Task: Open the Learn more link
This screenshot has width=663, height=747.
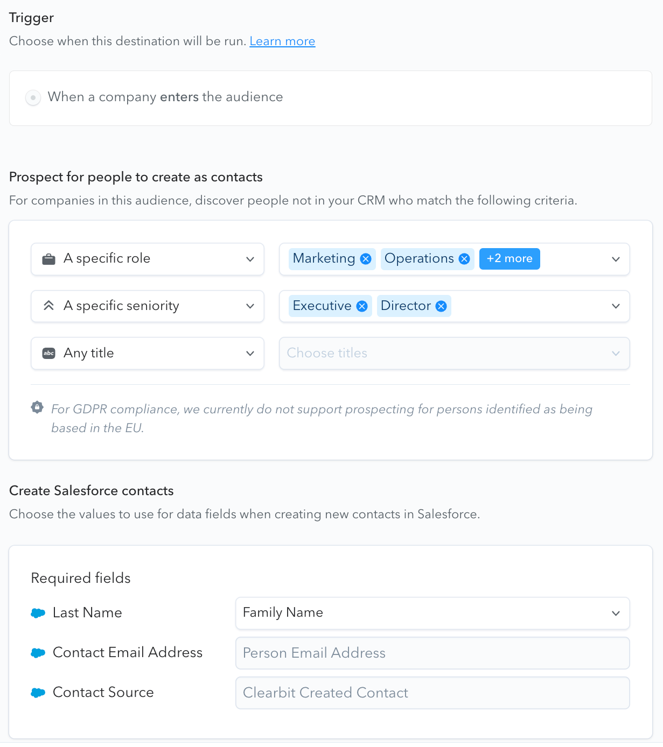Action: (x=282, y=41)
